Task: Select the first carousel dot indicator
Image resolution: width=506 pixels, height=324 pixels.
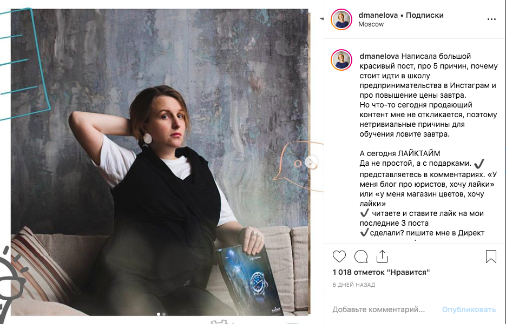Action: [x=159, y=314]
